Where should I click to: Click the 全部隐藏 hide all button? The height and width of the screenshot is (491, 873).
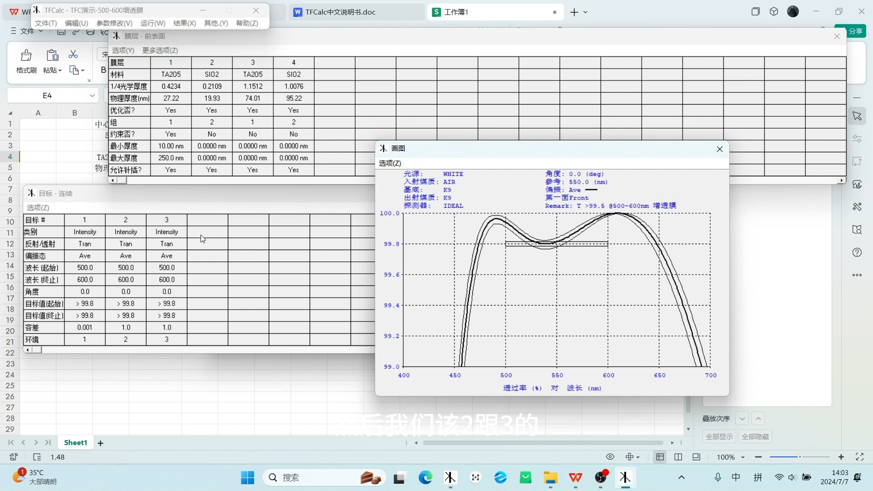pyautogui.click(x=755, y=436)
